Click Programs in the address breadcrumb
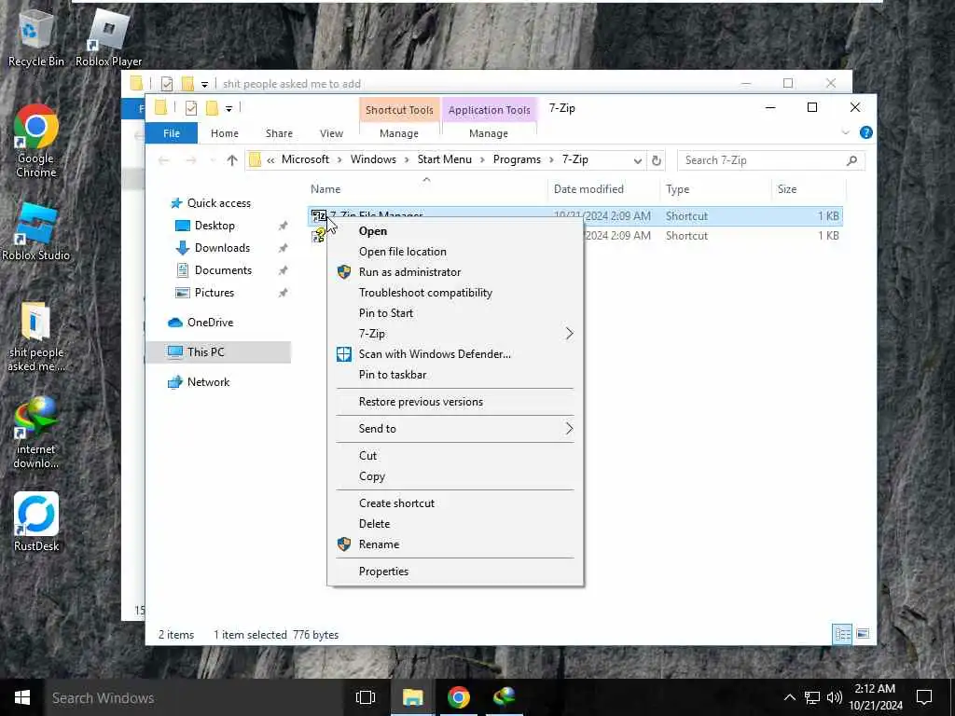This screenshot has width=955, height=716. click(x=517, y=159)
